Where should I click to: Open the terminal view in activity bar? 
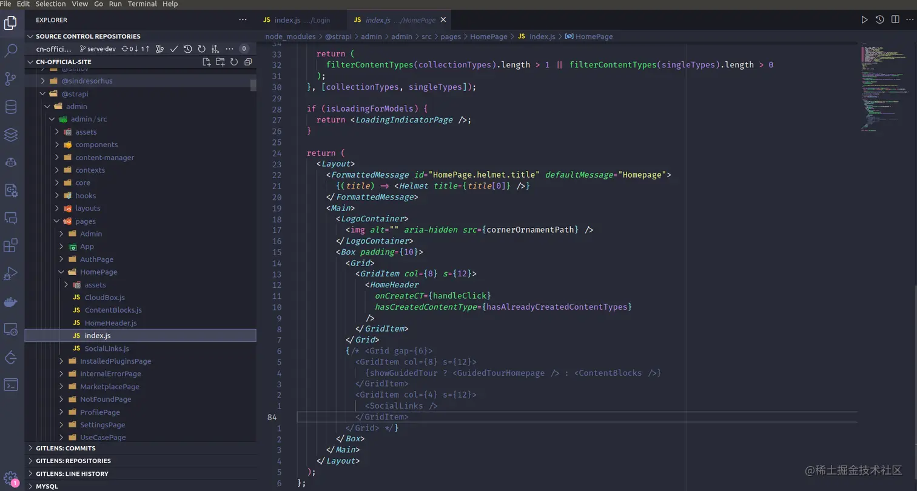(x=10, y=385)
